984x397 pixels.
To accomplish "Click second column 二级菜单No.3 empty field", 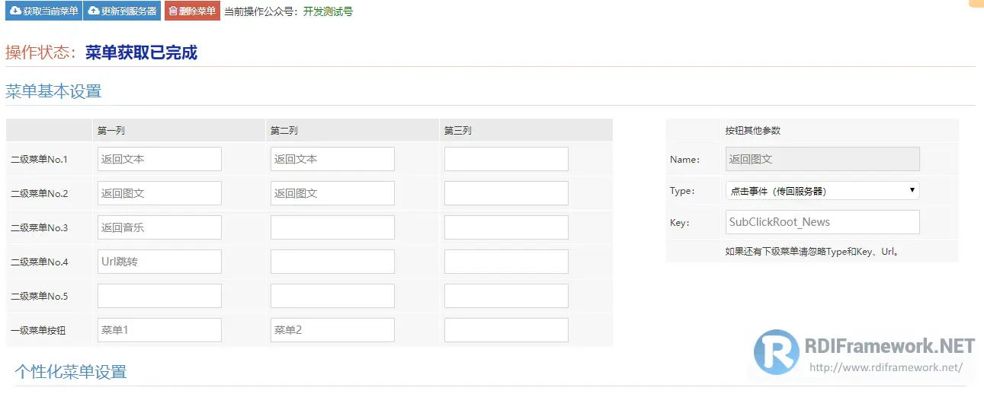I will 332,227.
